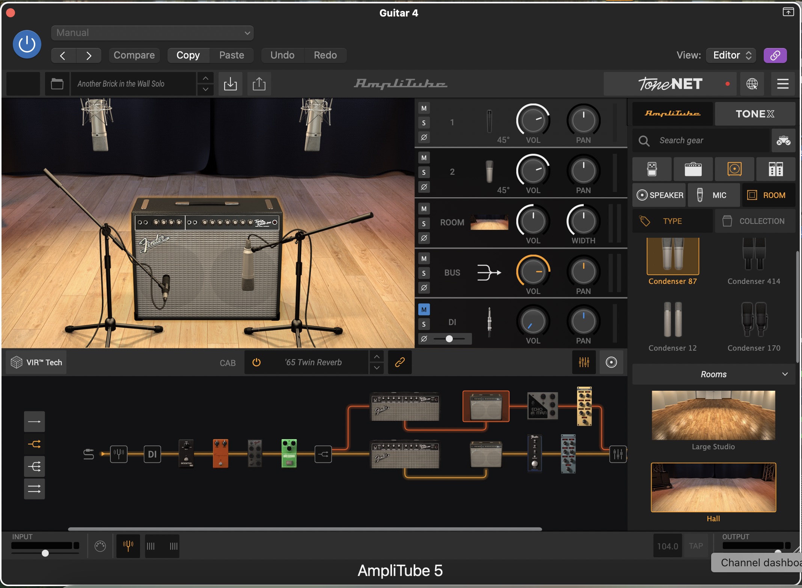
Task: Select the AmpliTube gear tab
Action: click(x=672, y=114)
